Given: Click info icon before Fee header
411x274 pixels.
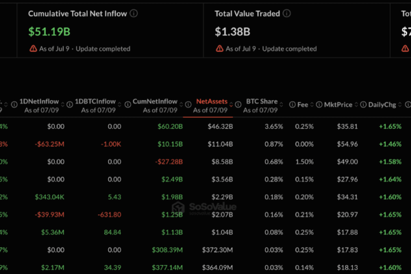Looking at the screenshot, I should pos(292,105).
